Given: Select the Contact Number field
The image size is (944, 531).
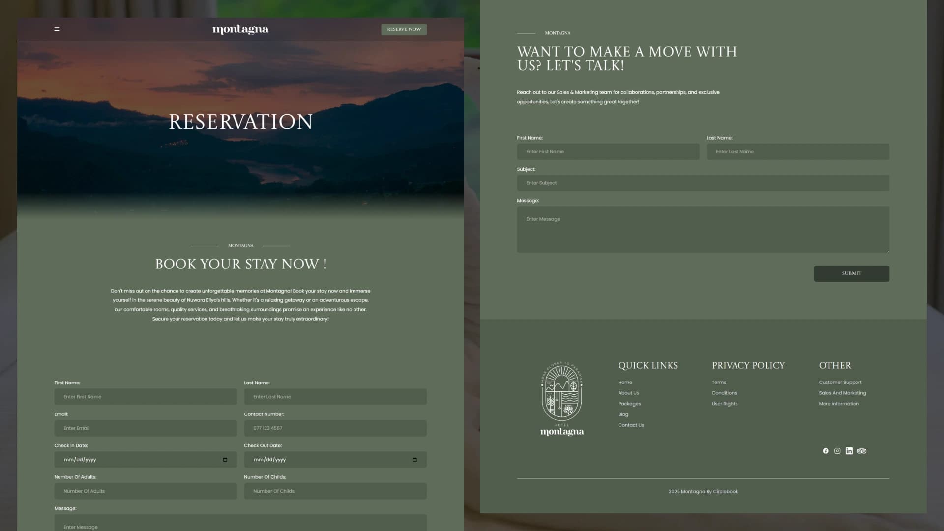Looking at the screenshot, I should (335, 428).
